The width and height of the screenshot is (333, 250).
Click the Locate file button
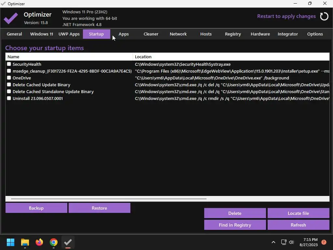click(x=299, y=213)
